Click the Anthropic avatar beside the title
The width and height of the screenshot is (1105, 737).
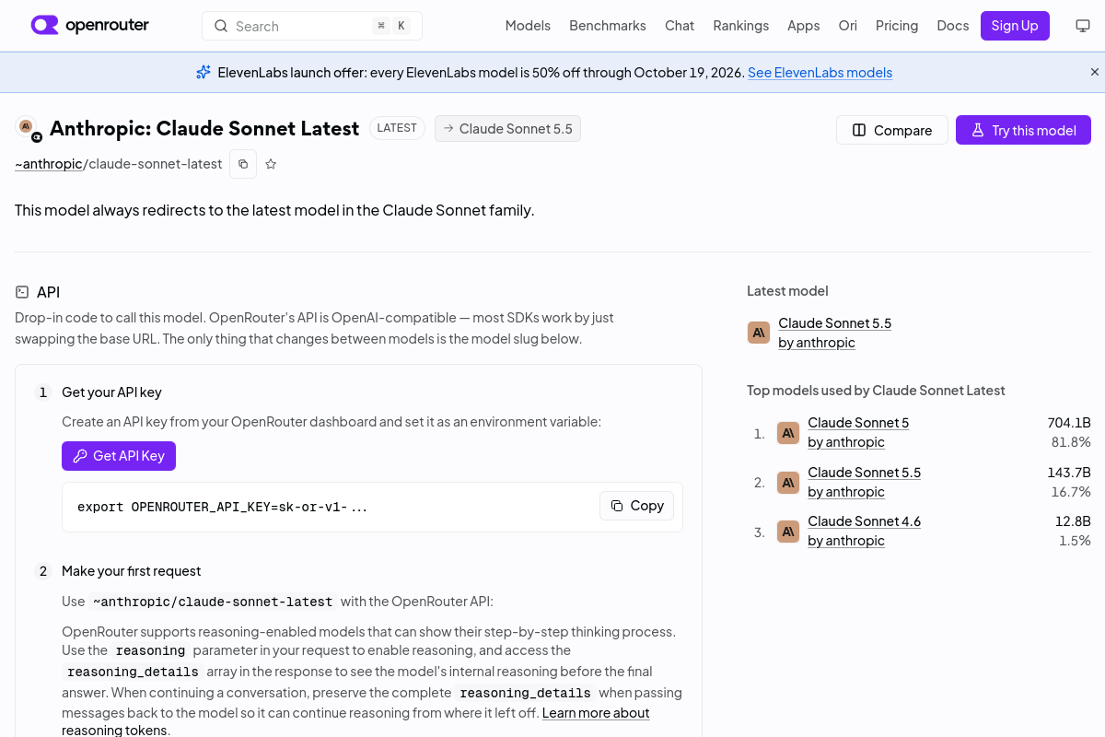[x=28, y=128]
